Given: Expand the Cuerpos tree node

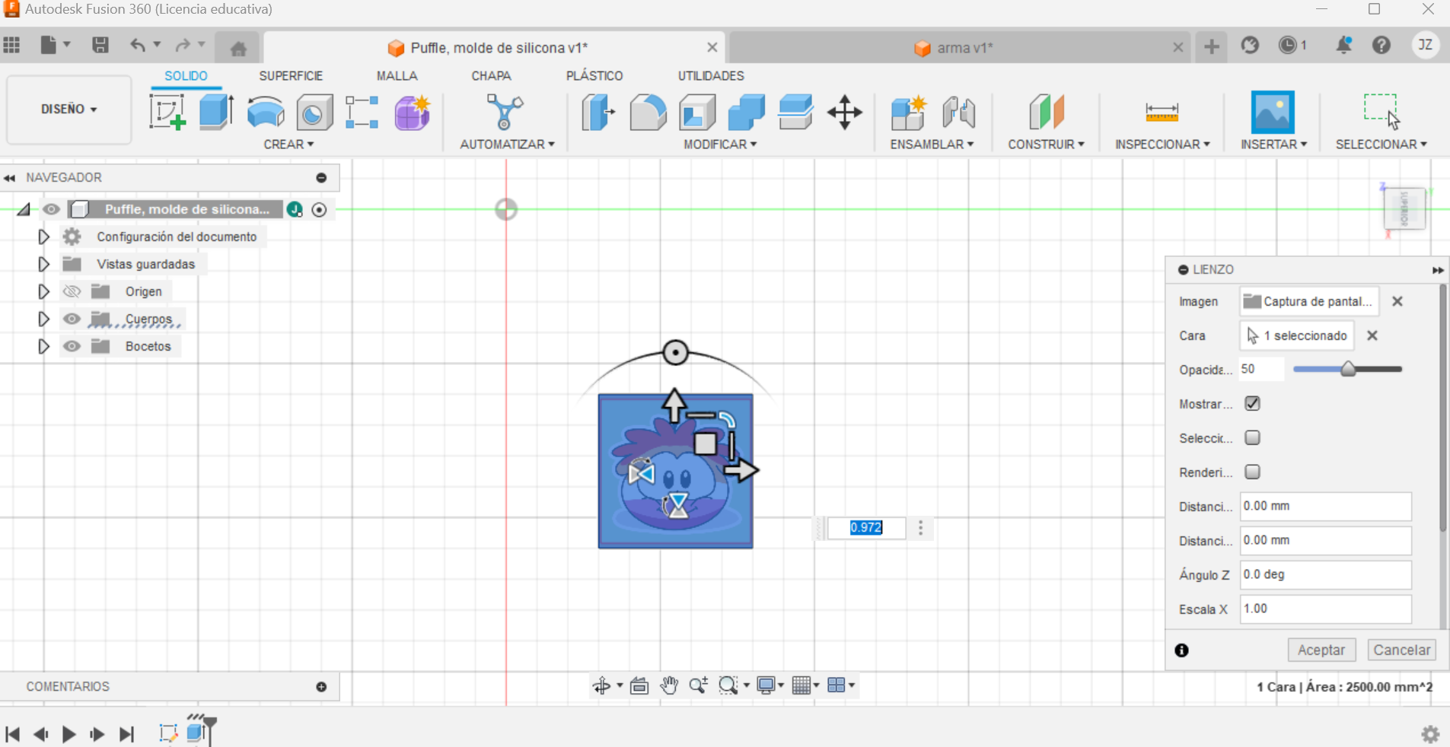Looking at the screenshot, I should (43, 319).
